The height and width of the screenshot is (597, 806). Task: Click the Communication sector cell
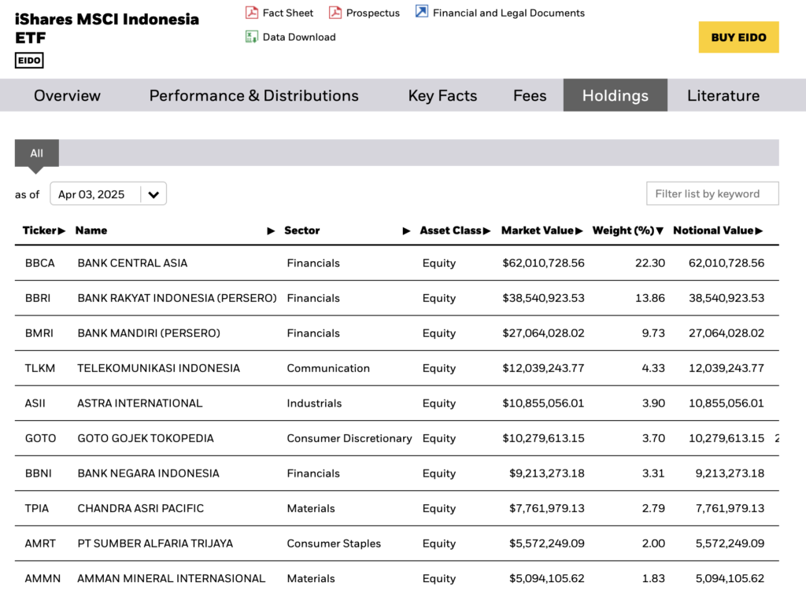click(x=328, y=368)
